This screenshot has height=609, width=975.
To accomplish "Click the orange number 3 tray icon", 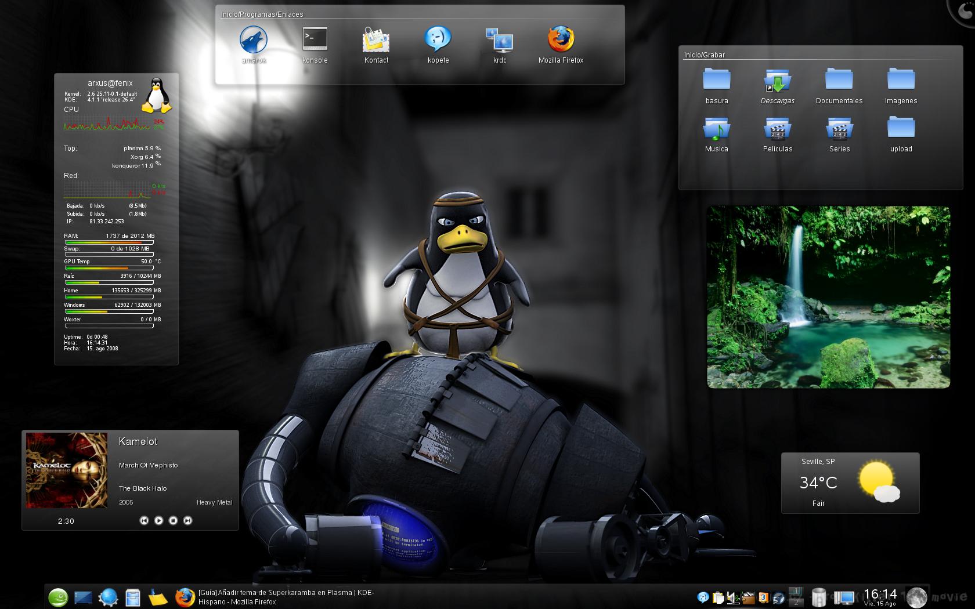I will click(764, 597).
